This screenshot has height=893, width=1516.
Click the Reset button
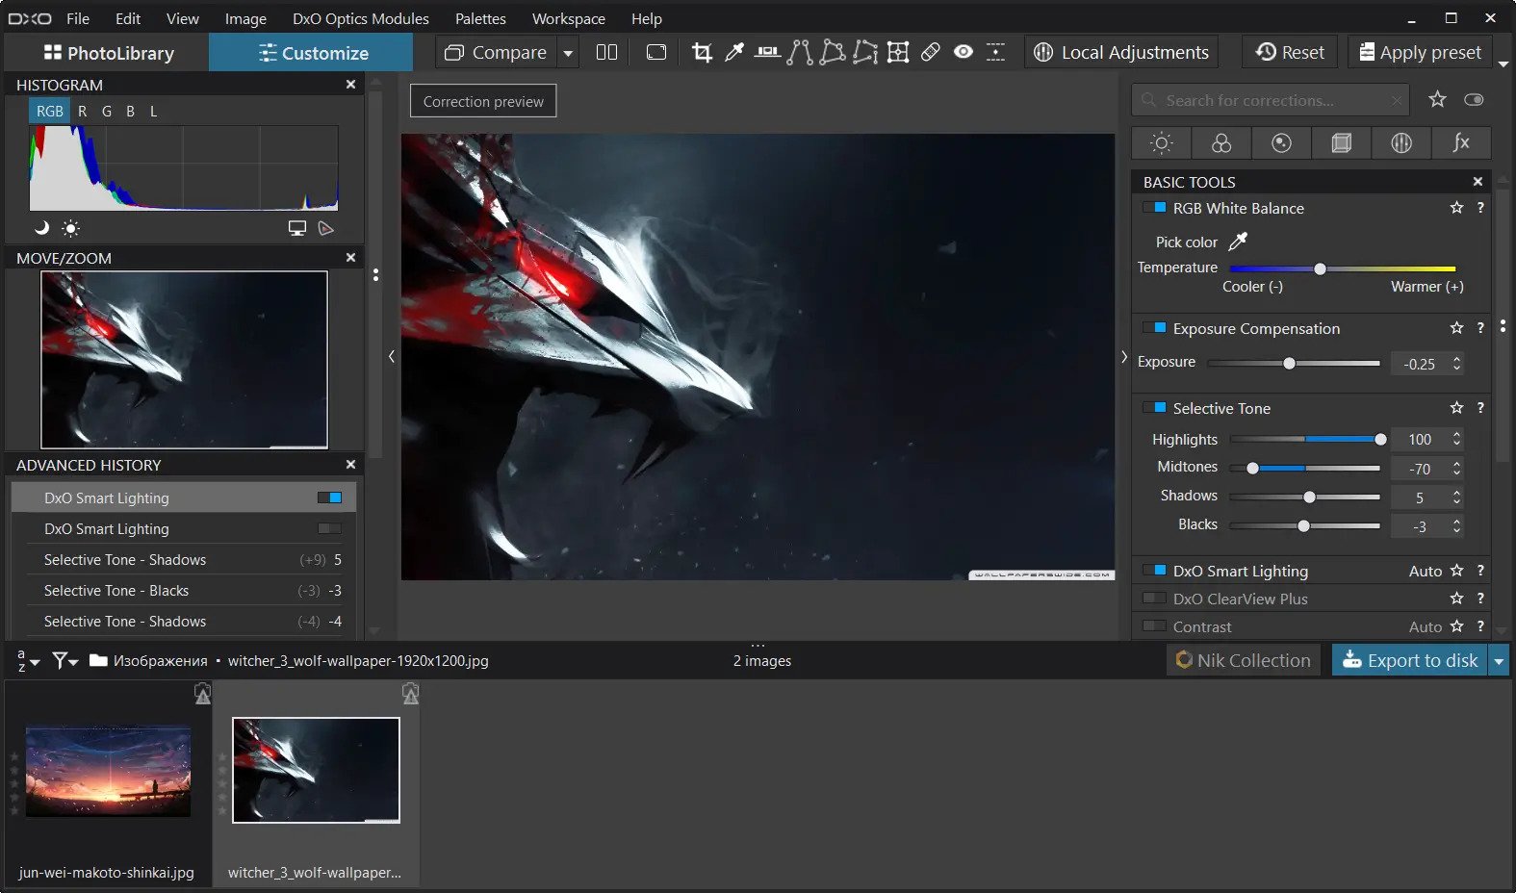(1290, 52)
